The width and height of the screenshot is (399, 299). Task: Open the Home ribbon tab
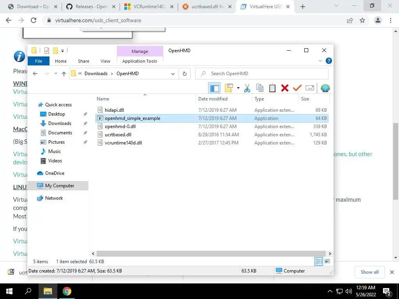click(60, 61)
